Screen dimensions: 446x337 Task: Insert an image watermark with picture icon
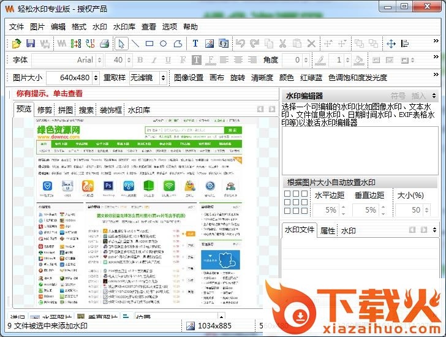(210, 44)
